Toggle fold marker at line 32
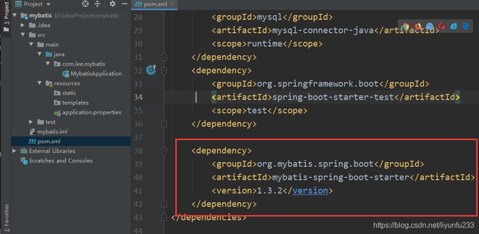Screen dimensions: 479x234 coord(164,70)
